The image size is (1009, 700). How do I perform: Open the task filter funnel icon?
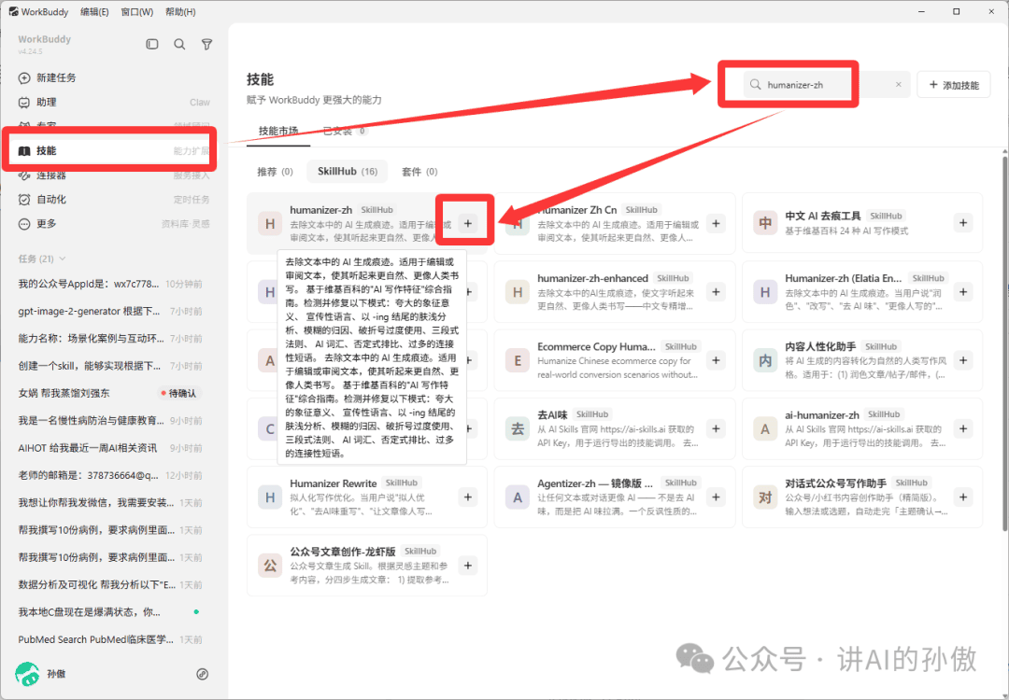click(206, 45)
